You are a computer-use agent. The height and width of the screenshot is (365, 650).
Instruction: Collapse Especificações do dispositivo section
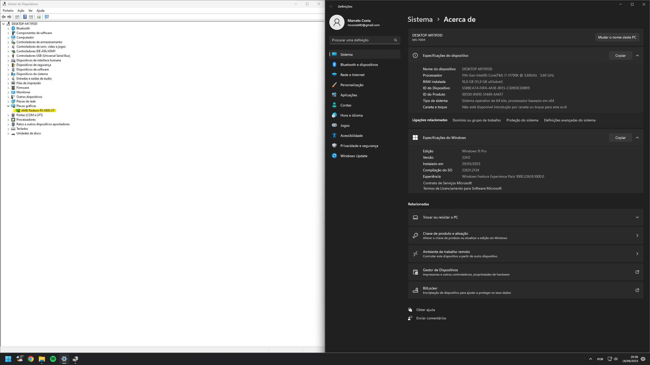coord(637,56)
